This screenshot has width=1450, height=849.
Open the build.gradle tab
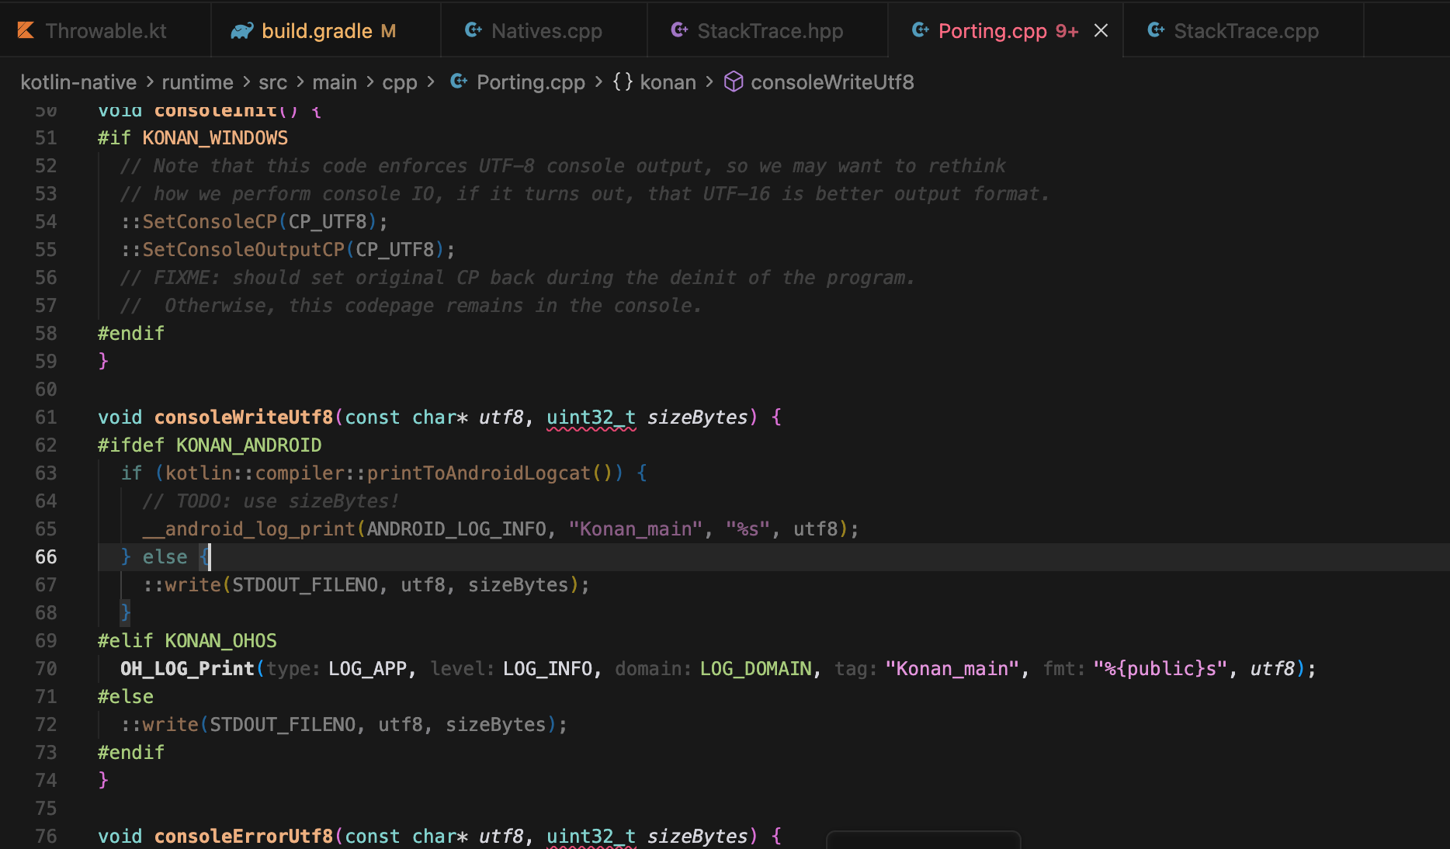click(x=317, y=31)
